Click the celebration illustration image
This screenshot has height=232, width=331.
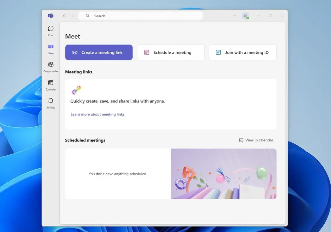(223, 174)
